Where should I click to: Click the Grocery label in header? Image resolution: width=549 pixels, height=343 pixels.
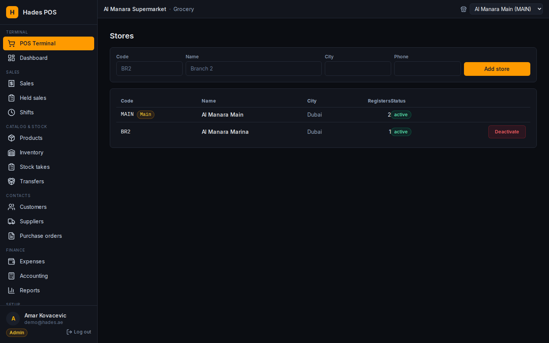coord(184,9)
